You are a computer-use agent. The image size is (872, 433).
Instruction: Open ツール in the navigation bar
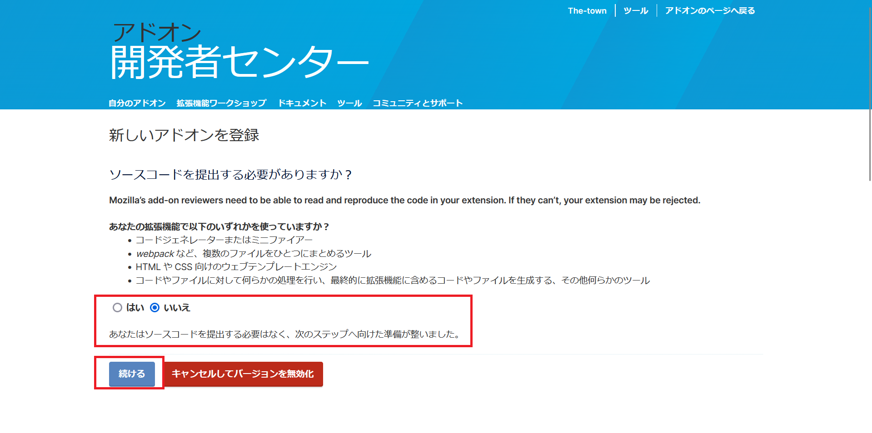tap(349, 103)
